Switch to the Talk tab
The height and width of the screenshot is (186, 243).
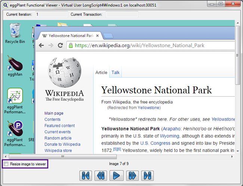[x=116, y=73]
